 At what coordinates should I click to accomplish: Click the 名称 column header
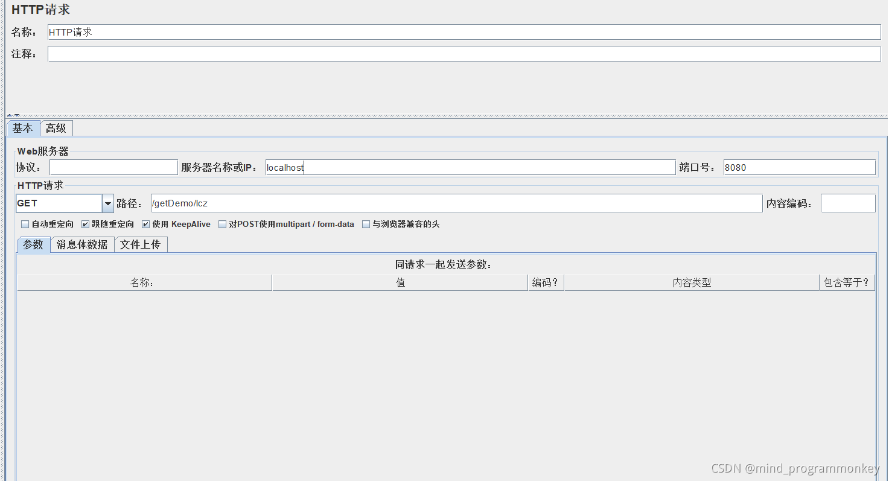click(144, 282)
